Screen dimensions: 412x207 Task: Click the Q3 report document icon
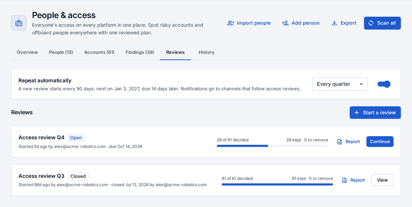[x=345, y=180]
